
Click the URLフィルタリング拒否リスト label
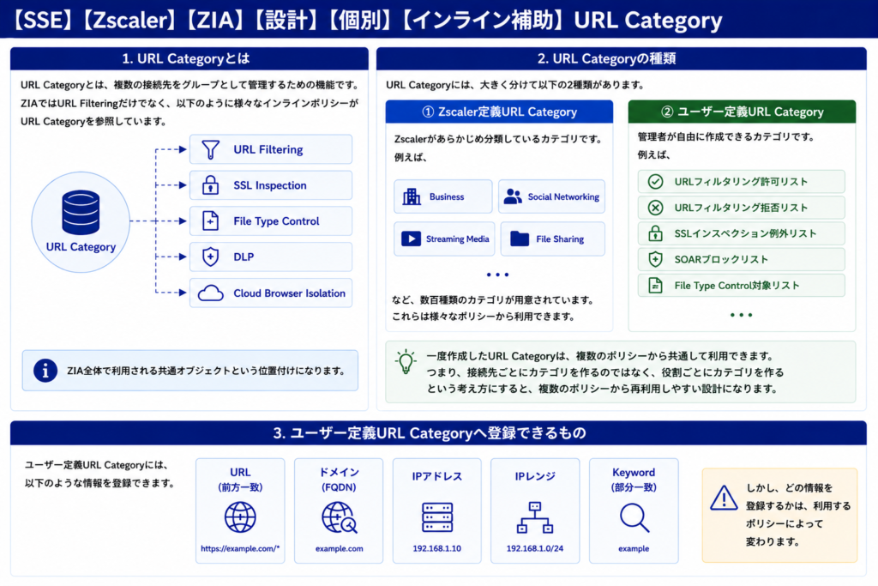pyautogui.click(x=741, y=208)
